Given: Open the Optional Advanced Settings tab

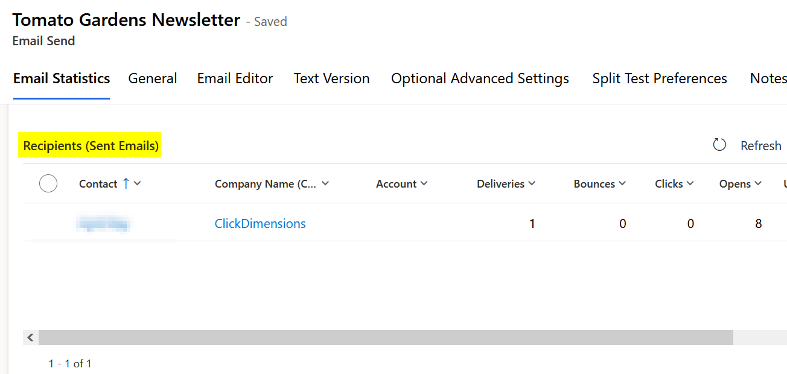Looking at the screenshot, I should pyautogui.click(x=480, y=78).
